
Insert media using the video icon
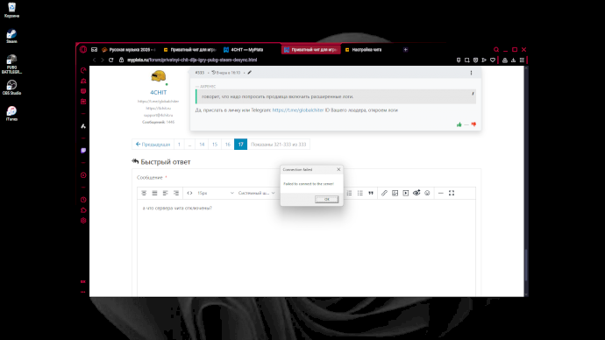(405, 193)
